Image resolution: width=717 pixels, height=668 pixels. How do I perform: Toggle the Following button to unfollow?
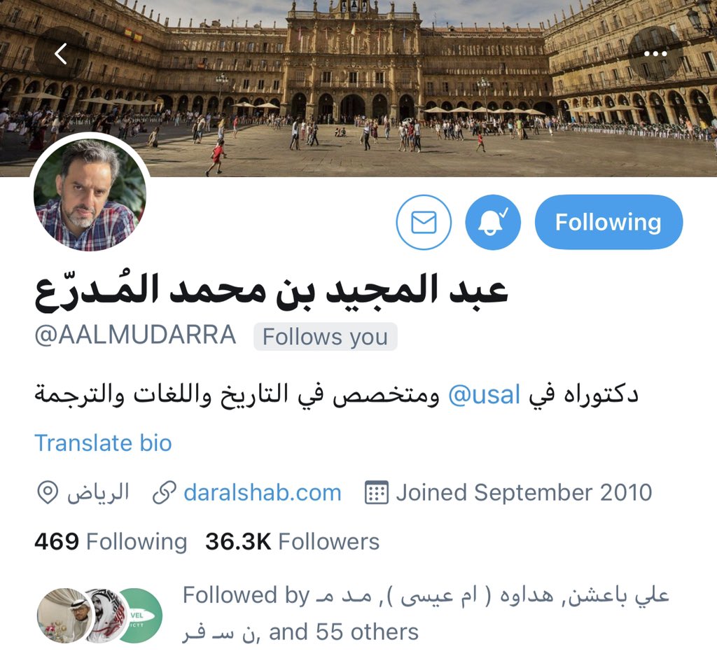coord(608,222)
